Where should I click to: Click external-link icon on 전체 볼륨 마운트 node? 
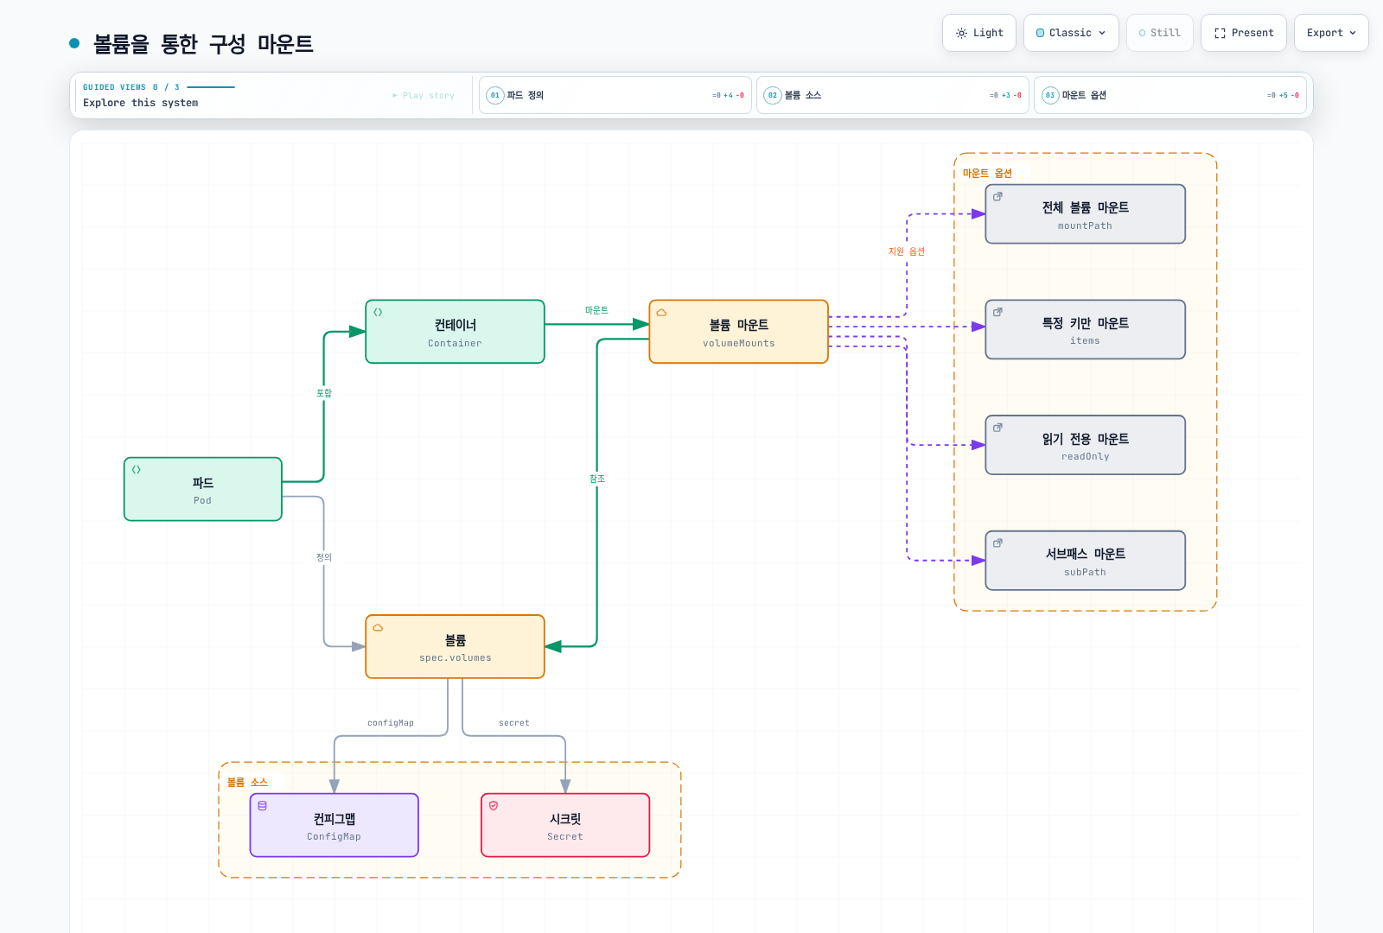[x=997, y=197]
